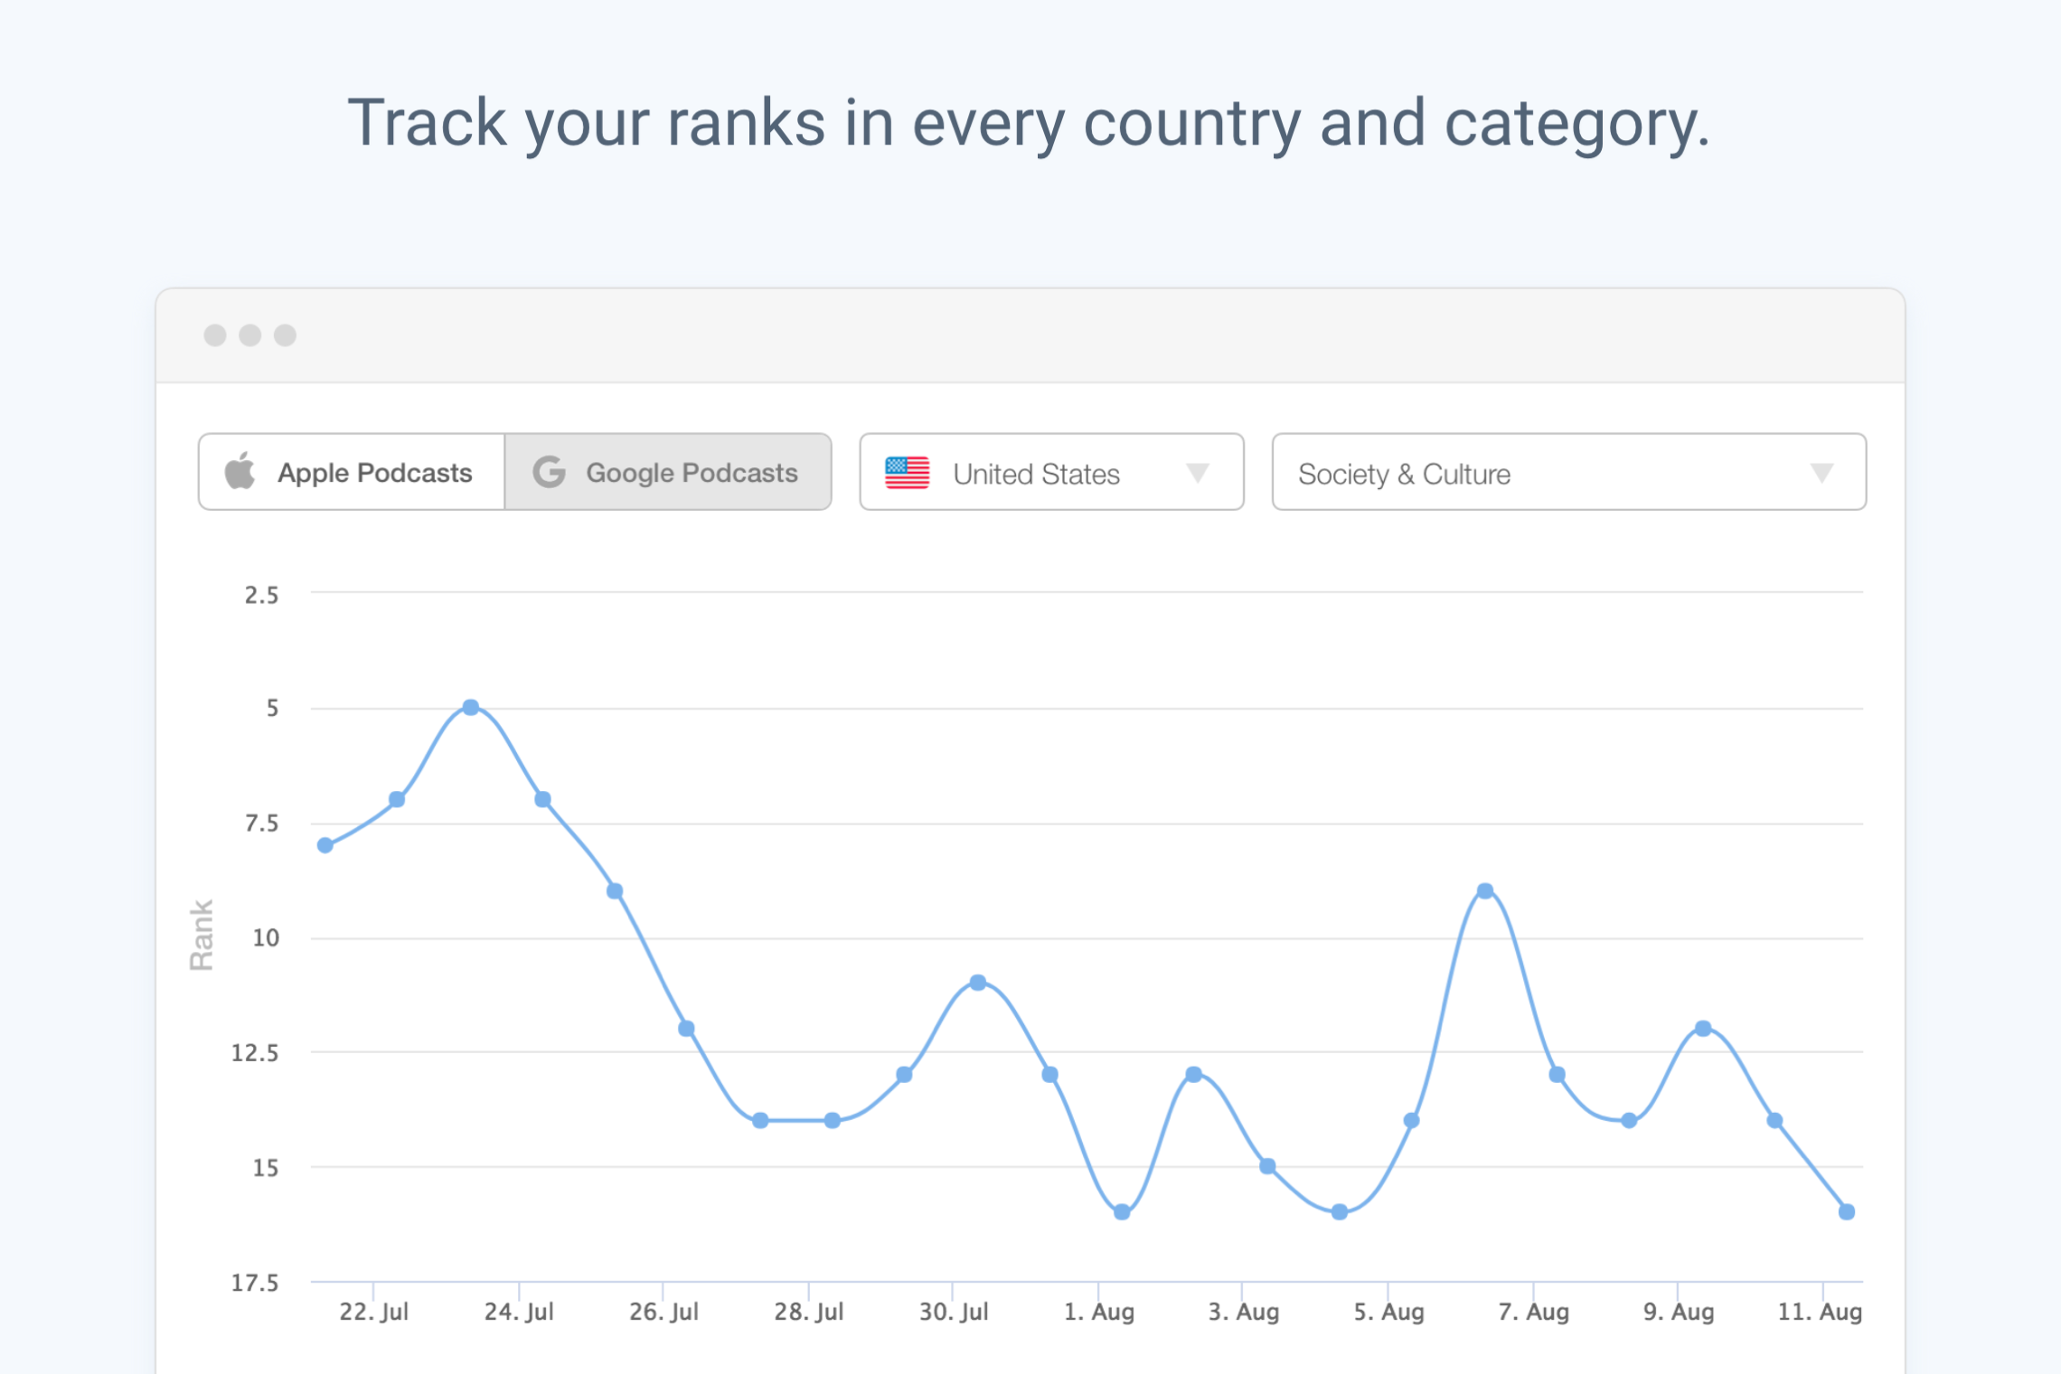The image size is (2061, 1374).
Task: Click the first gray window dot
Action: (215, 335)
